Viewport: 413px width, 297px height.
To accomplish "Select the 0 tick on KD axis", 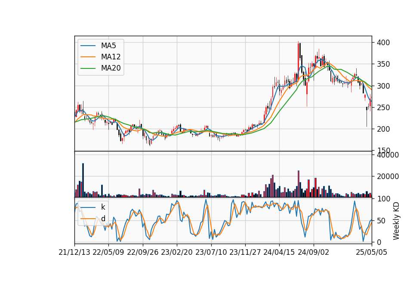I will click(379, 242).
